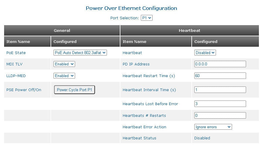Screen dimensions: 263x149
Task: Click the PD IP Address field
Action: [220, 64]
